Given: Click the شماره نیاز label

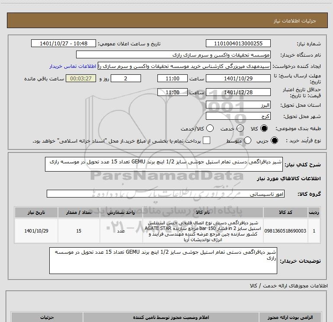Looking at the screenshot, I should point(309,44).
